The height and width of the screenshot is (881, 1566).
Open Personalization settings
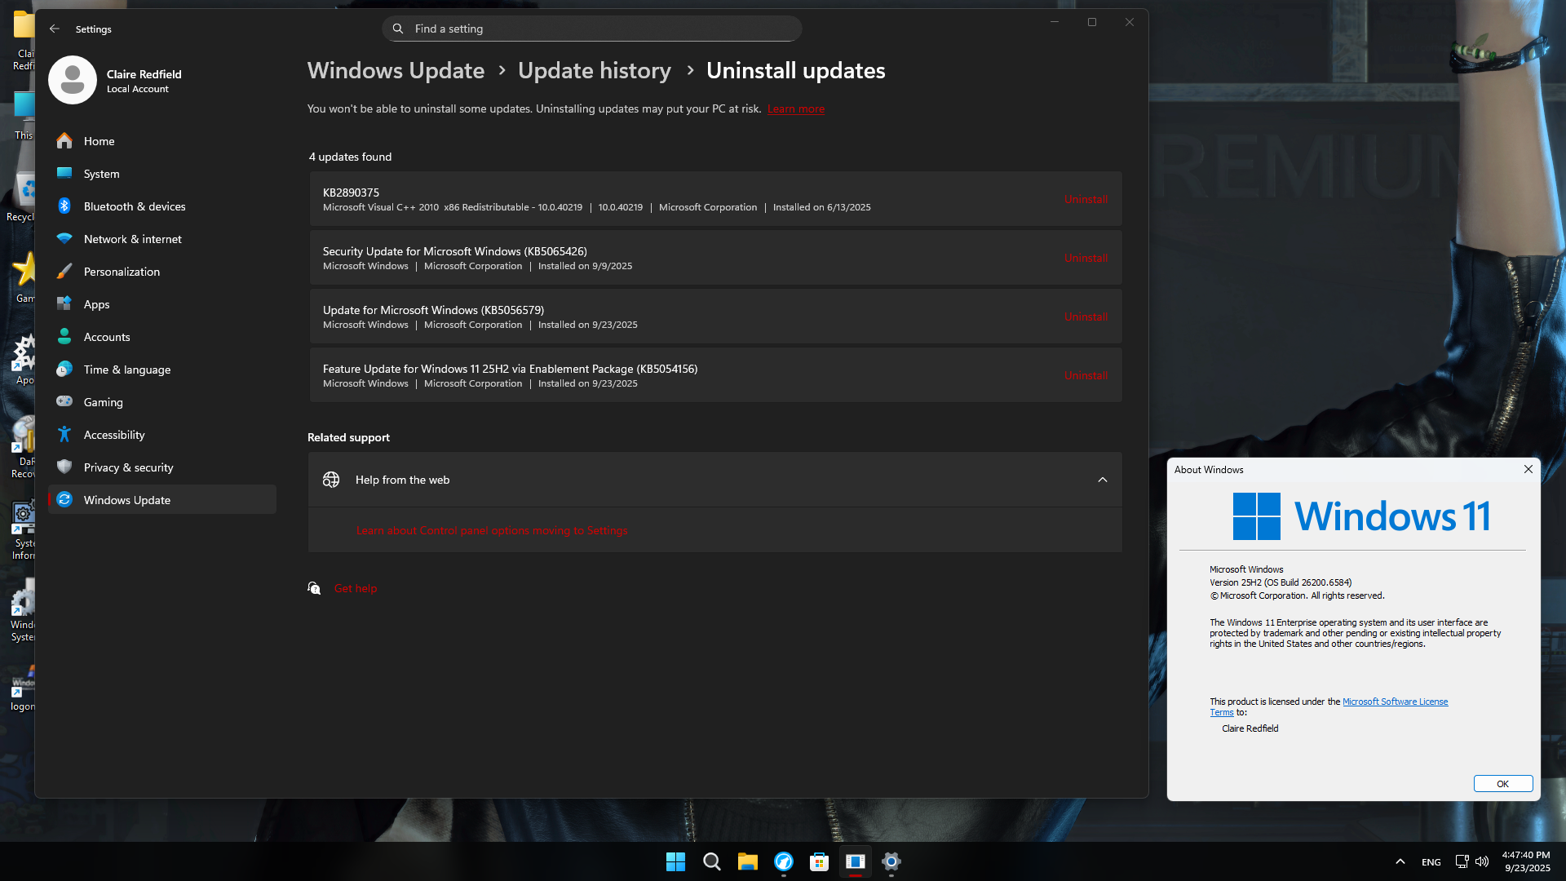pos(162,272)
